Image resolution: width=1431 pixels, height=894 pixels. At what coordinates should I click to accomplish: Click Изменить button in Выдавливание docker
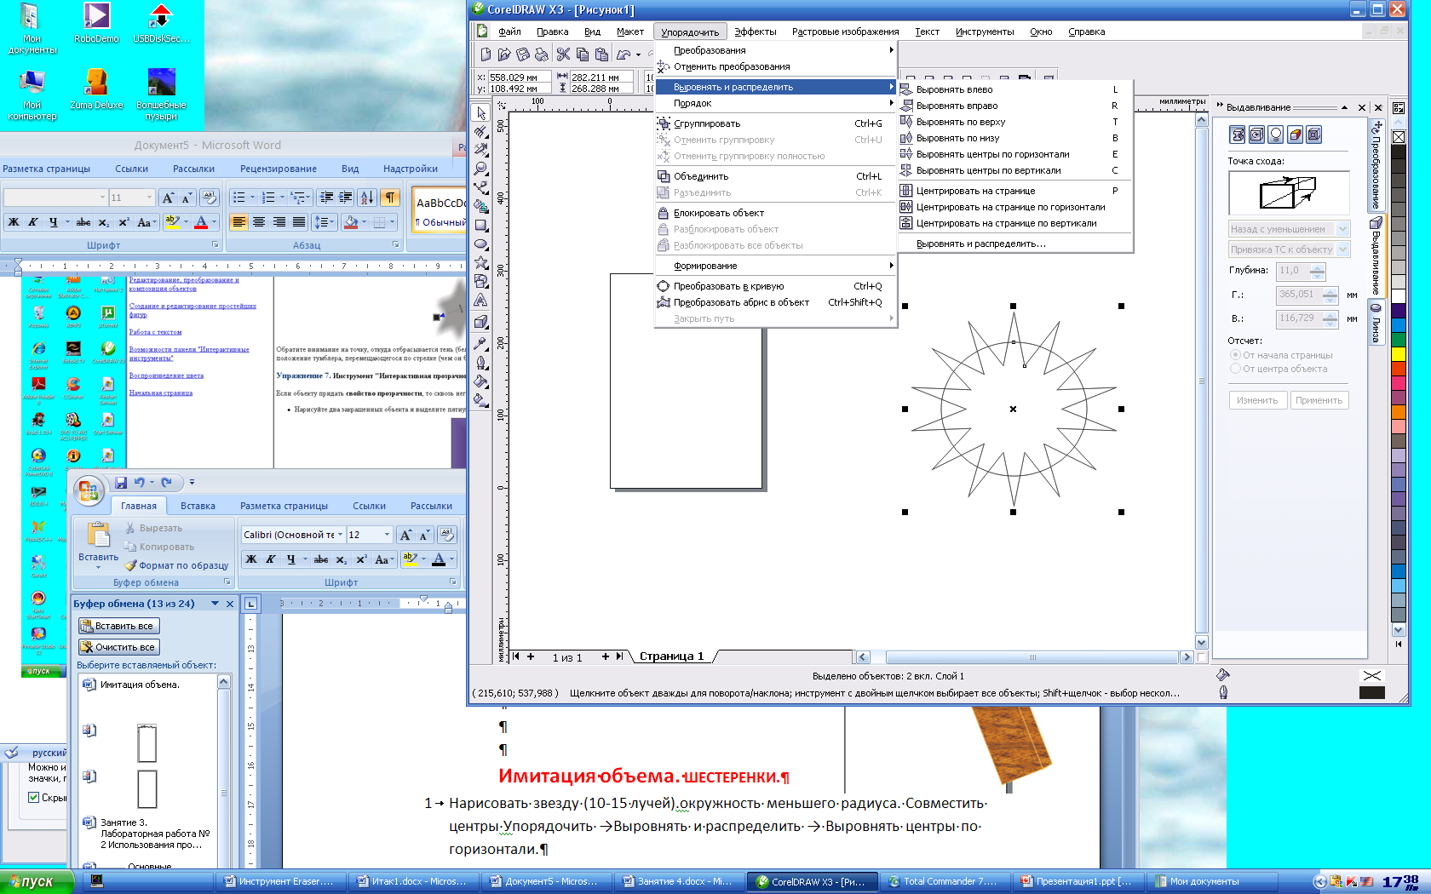point(1257,400)
